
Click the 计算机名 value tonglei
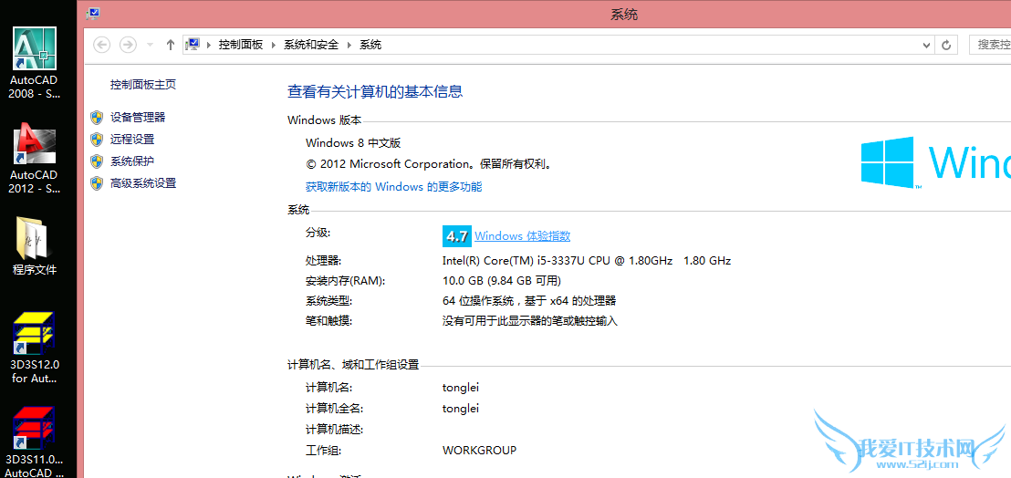click(461, 388)
